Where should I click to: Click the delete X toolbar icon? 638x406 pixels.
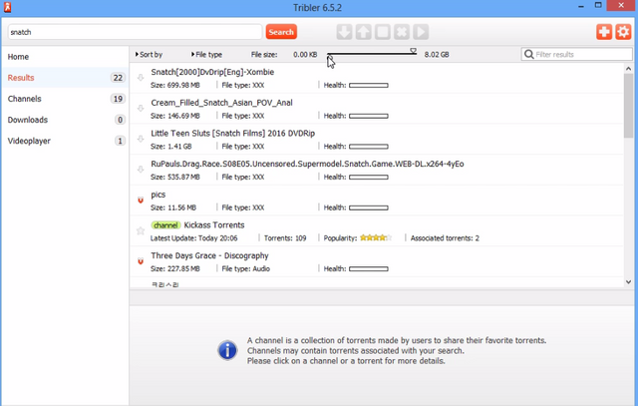coord(402,32)
